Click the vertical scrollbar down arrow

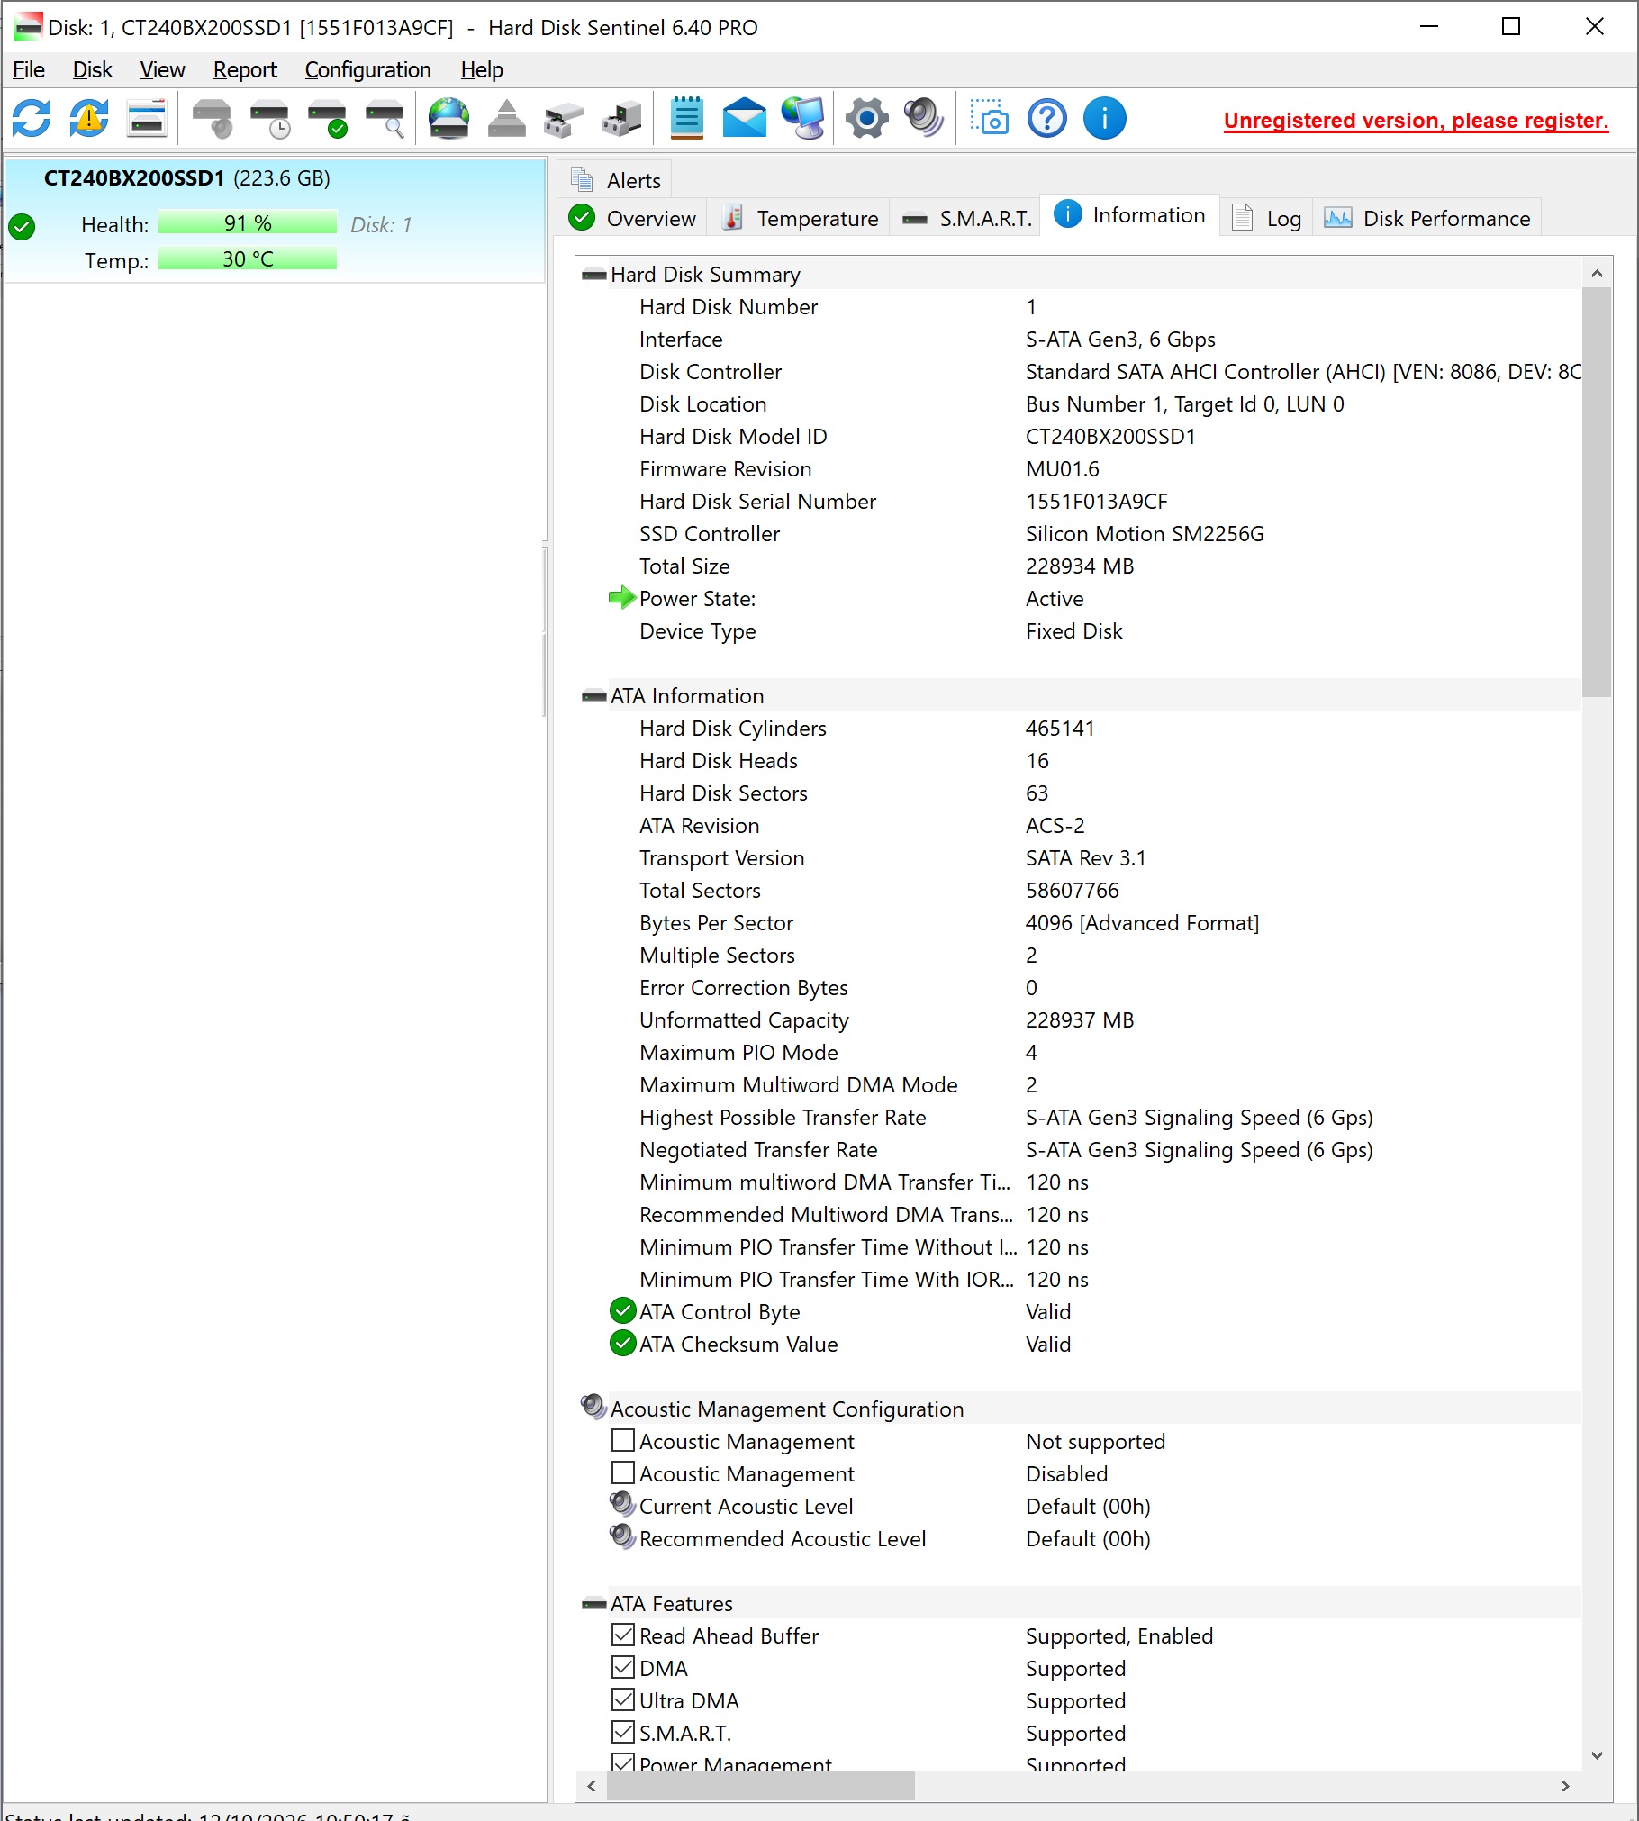pos(1597,1754)
